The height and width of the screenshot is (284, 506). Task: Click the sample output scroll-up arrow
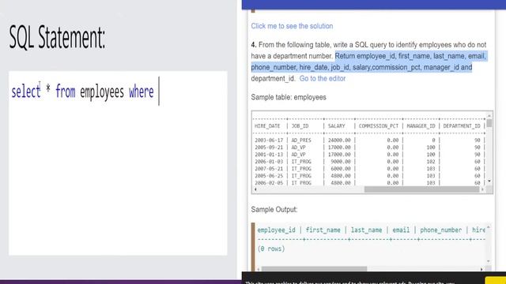[489, 227]
